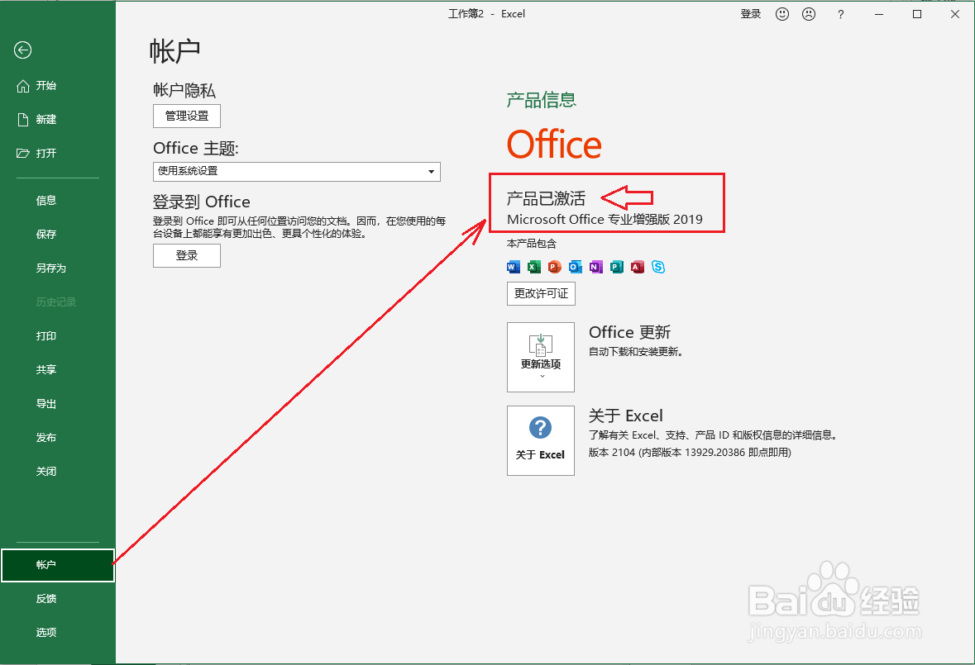Click the Outlook app icon
975x665 pixels.
pos(576,267)
